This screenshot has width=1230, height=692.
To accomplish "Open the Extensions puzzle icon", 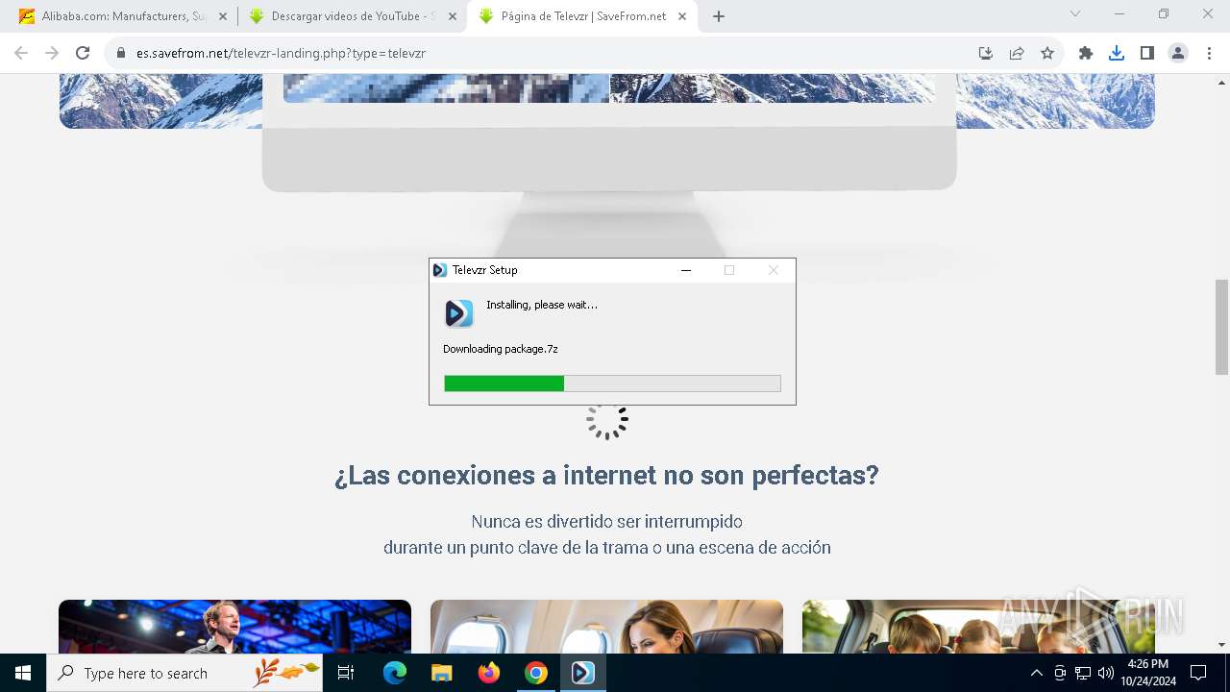I will [1086, 53].
